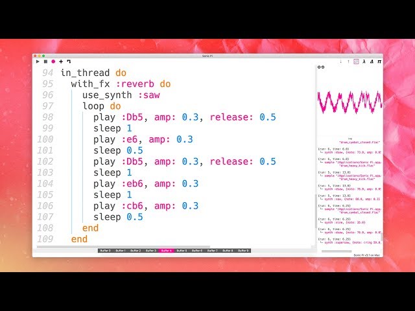Click 'sleep 0.5' on line 107

pos(118,217)
